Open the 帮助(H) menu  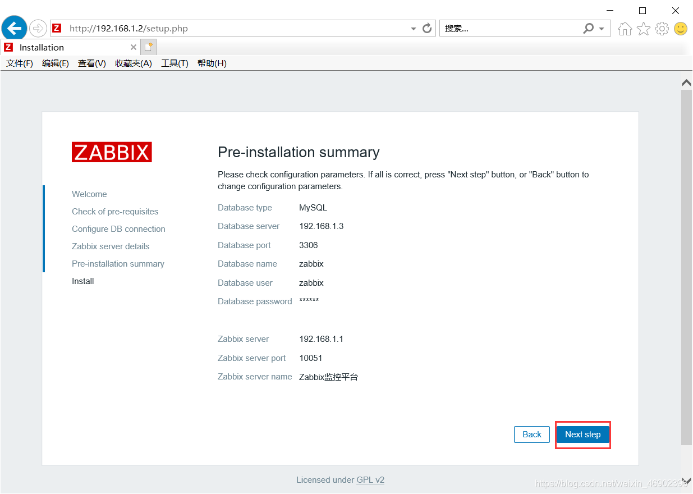click(x=212, y=63)
